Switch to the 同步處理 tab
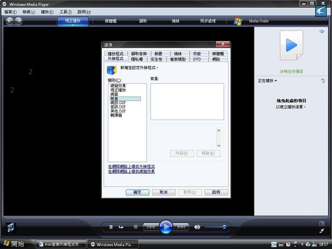 pos(208,21)
